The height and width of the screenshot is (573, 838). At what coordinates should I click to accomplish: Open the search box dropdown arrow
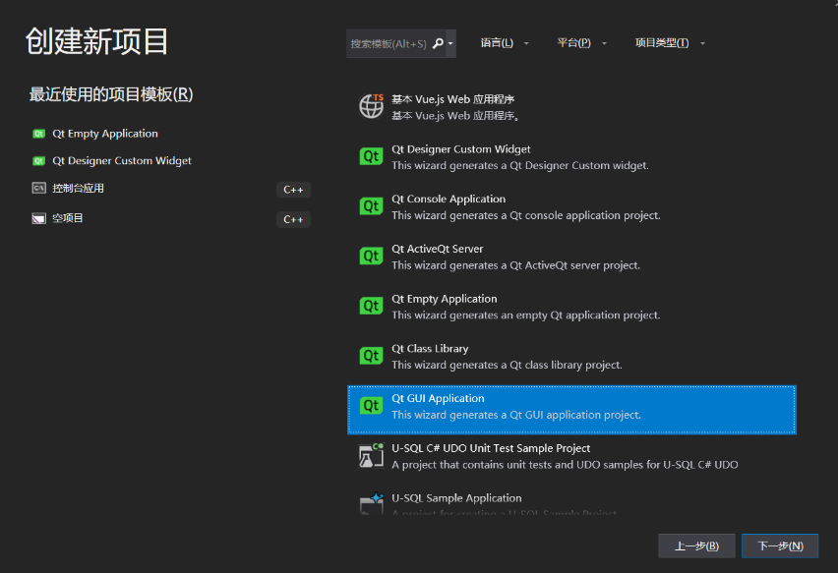click(x=450, y=43)
